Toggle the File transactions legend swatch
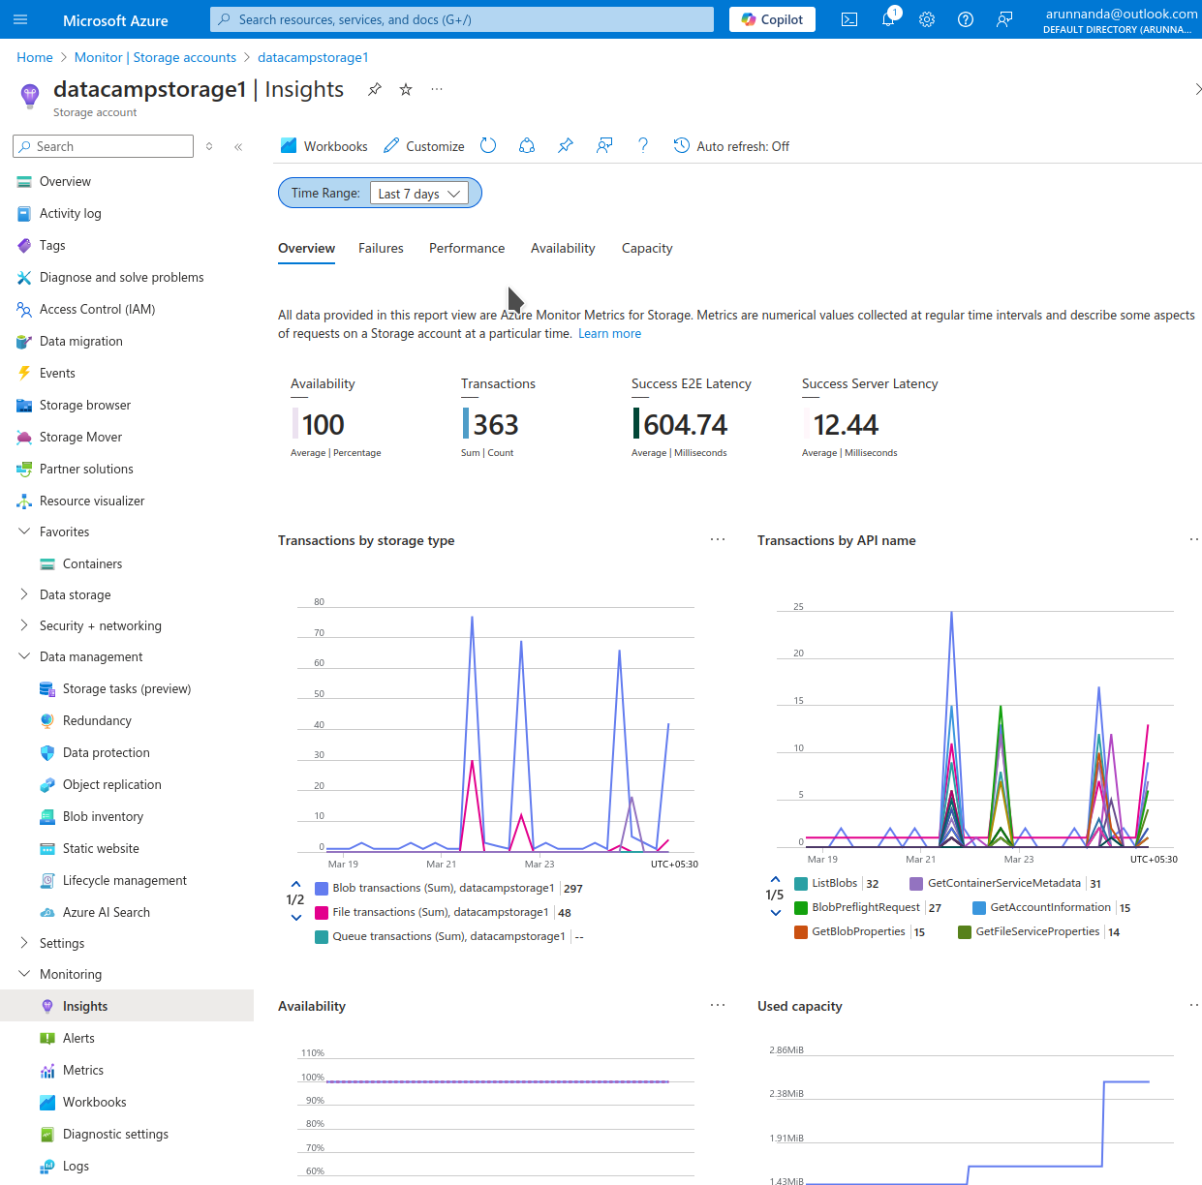Image resolution: width=1202 pixels, height=1185 pixels. coord(322,912)
